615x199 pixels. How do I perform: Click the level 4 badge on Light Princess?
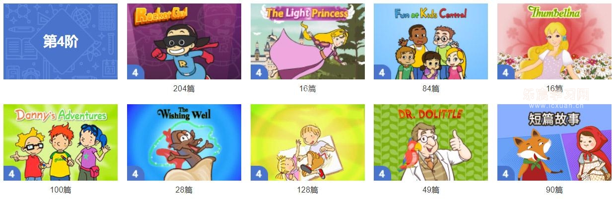point(259,72)
